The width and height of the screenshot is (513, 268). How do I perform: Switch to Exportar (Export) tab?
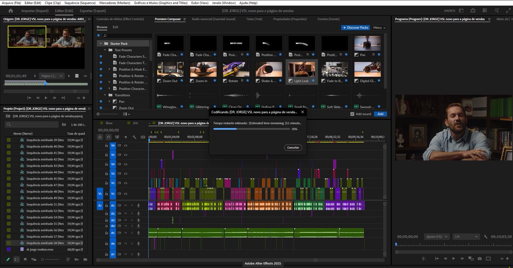(x=93, y=11)
